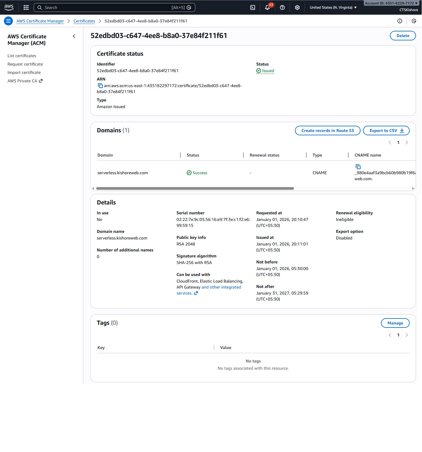Click the Domains table horizontal scrollbar
The width and height of the screenshot is (422, 452).
coord(195,188)
